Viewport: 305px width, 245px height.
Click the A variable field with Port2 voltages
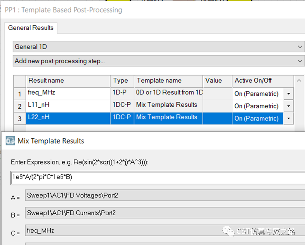coord(165,195)
